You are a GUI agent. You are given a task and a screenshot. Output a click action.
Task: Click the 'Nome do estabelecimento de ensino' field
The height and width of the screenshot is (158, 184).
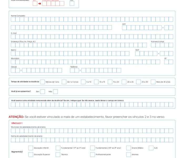tap(92, 140)
